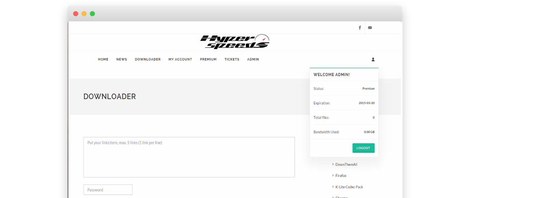Select Downloader in navigation
The width and height of the screenshot is (545, 198).
pyautogui.click(x=148, y=59)
